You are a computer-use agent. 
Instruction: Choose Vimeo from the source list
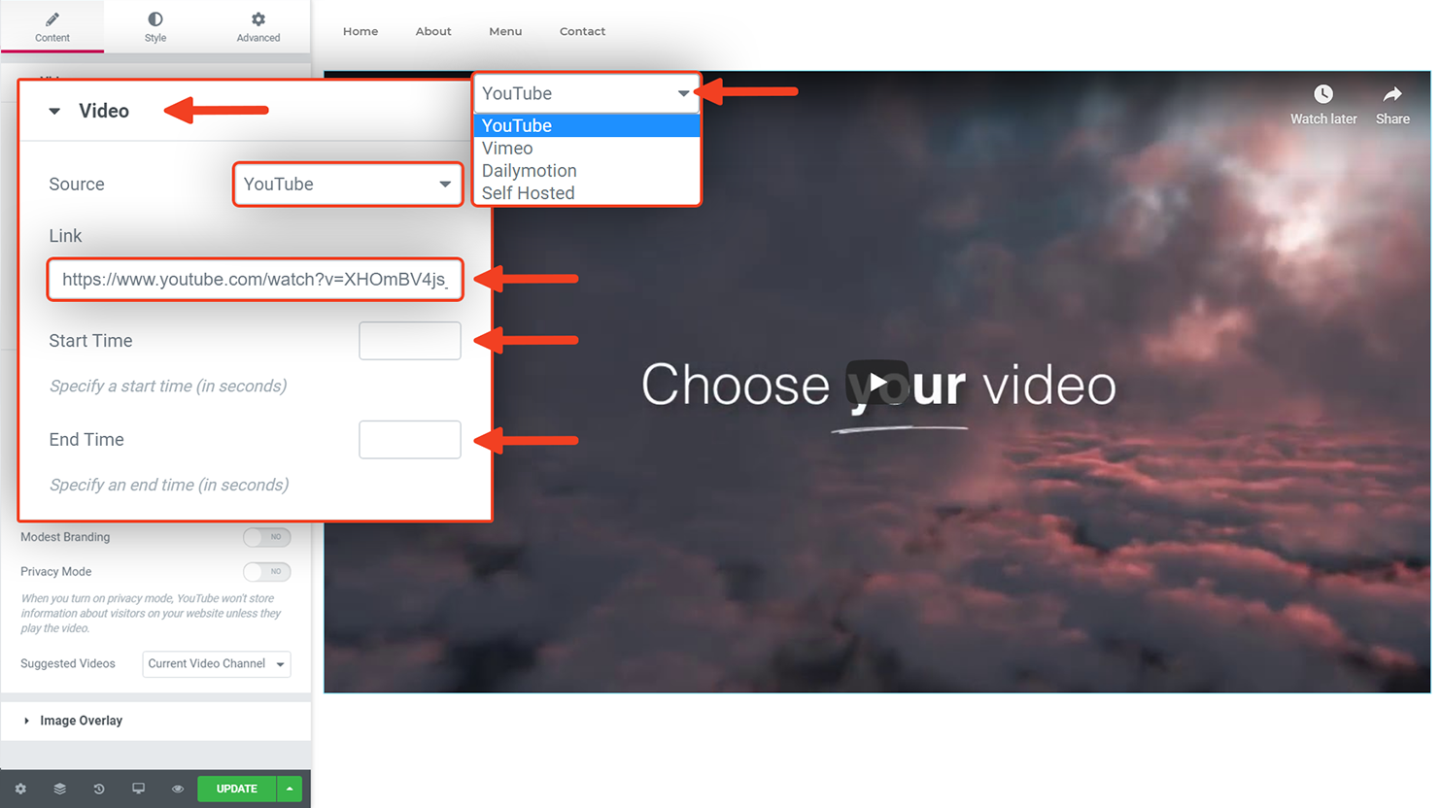(587, 148)
